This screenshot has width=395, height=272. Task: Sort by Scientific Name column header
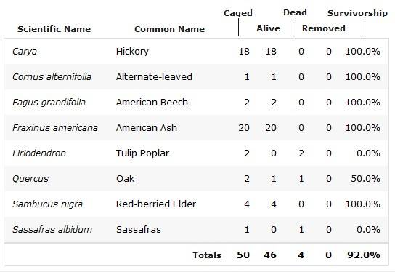point(54,29)
